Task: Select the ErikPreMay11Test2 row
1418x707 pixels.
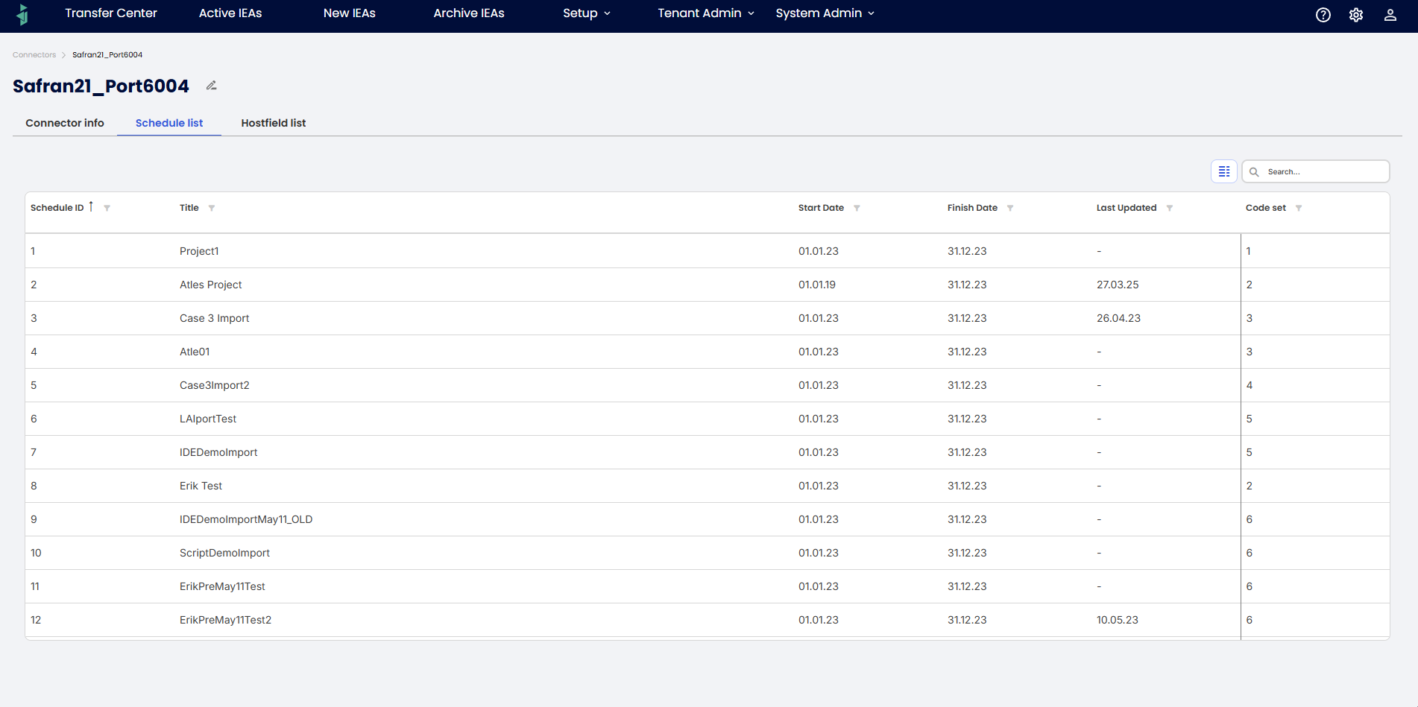Action: coord(708,620)
